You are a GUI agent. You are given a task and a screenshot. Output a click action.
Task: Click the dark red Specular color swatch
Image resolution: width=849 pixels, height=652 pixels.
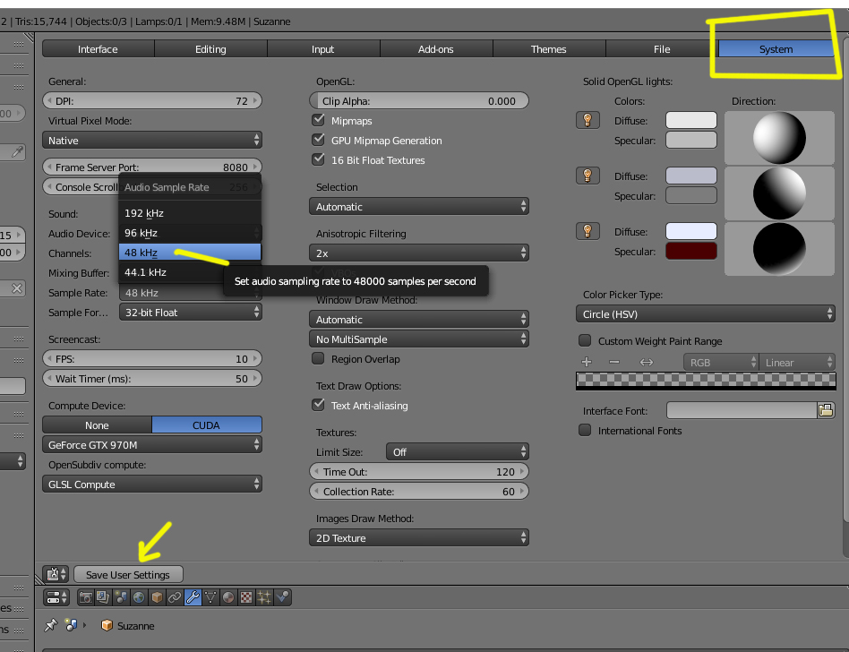coord(691,252)
